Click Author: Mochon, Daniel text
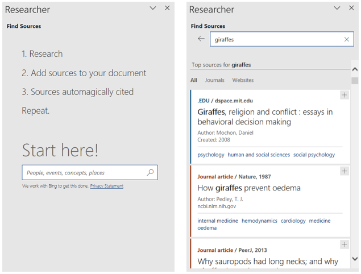 point(225,132)
